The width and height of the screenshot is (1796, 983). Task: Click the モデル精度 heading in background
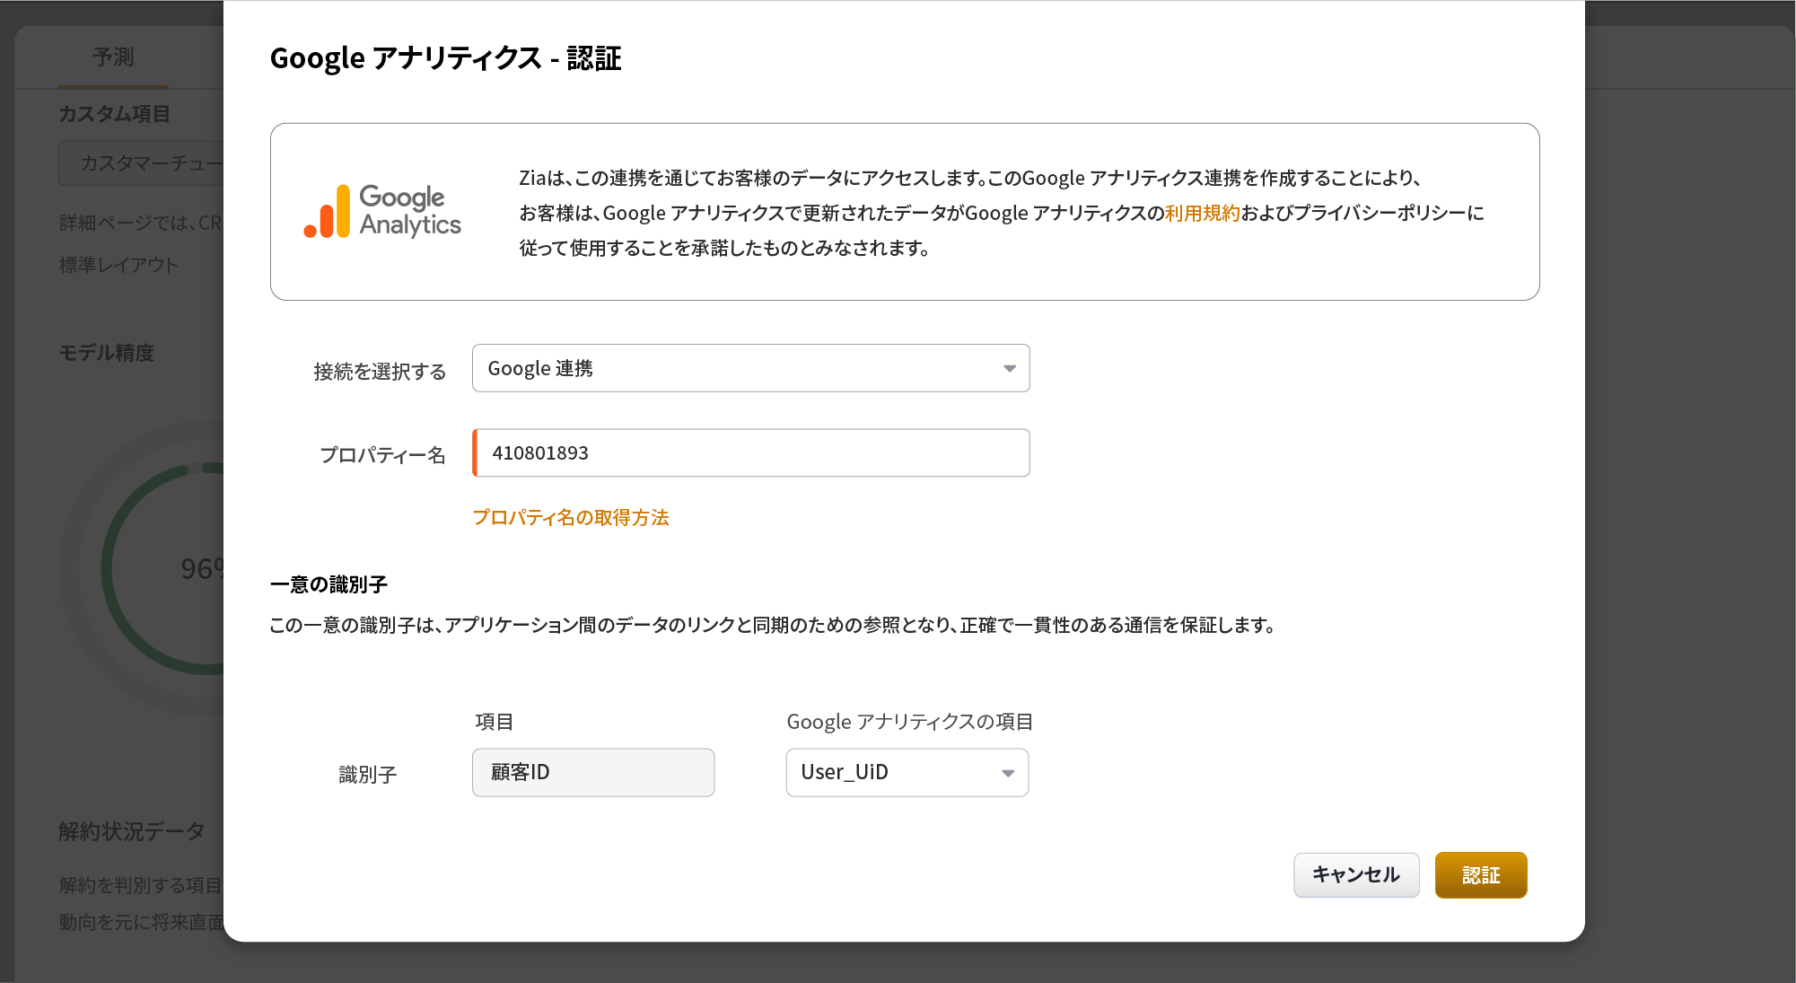[107, 353]
